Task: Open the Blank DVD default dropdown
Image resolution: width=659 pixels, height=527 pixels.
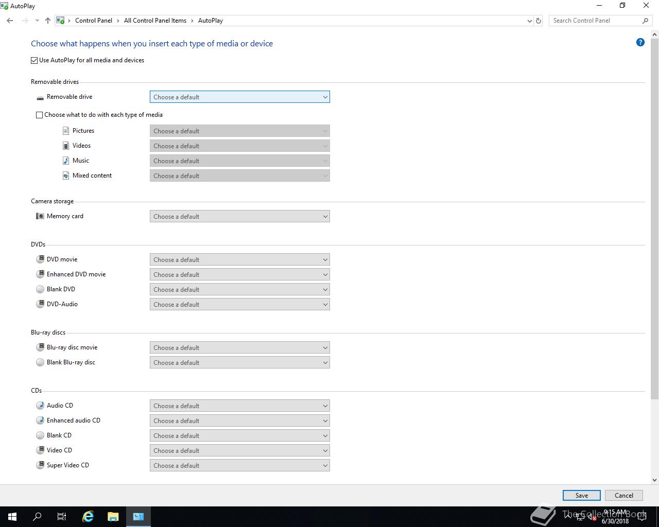Action: 240,289
